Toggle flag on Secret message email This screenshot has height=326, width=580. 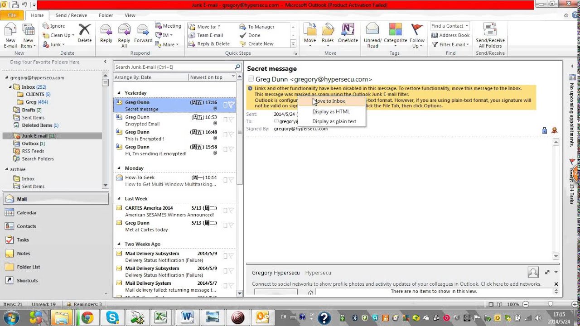(x=231, y=105)
